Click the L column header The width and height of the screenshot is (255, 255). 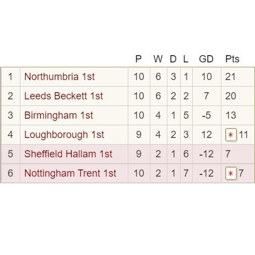(186, 59)
